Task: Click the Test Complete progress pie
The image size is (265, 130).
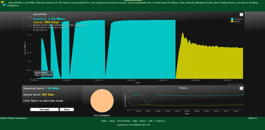Action: pyautogui.click(x=102, y=101)
